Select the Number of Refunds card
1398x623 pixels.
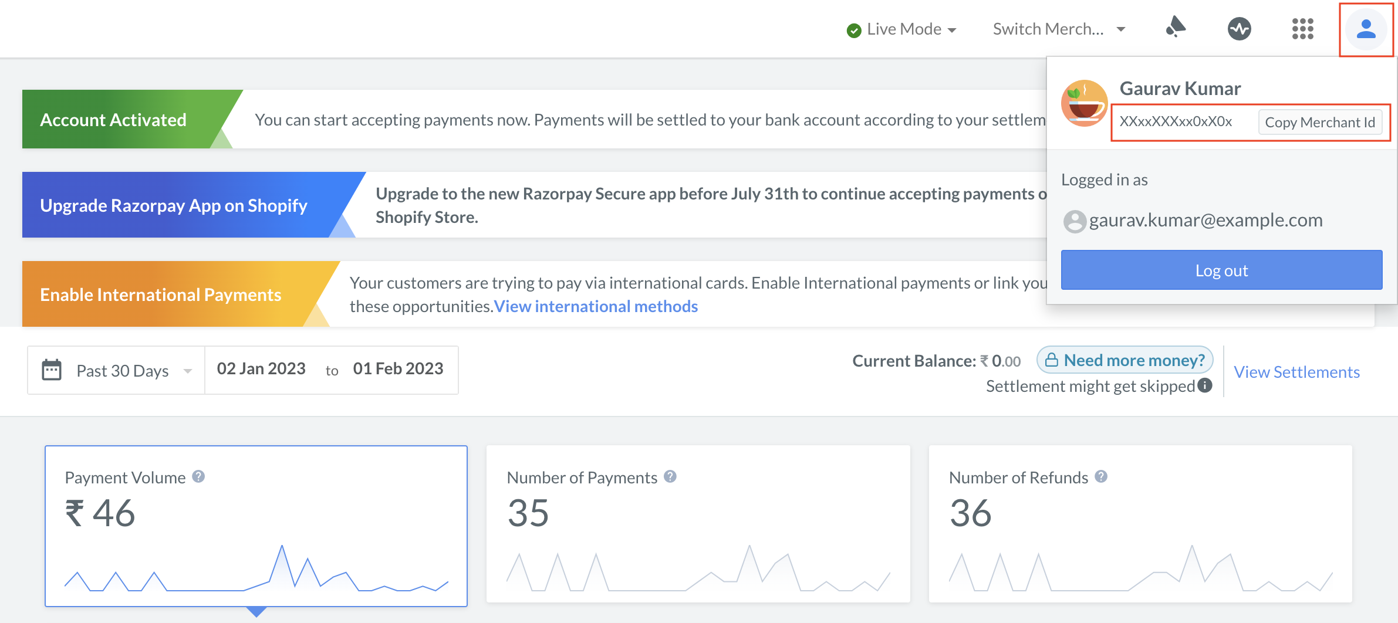pos(1140,524)
